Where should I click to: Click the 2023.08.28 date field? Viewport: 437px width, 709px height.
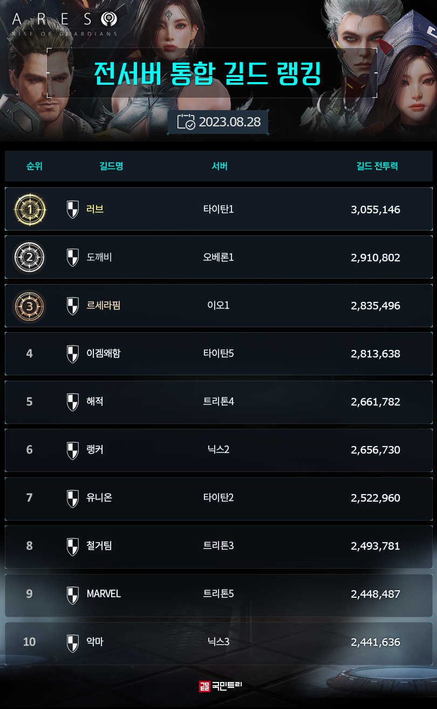coord(229,122)
